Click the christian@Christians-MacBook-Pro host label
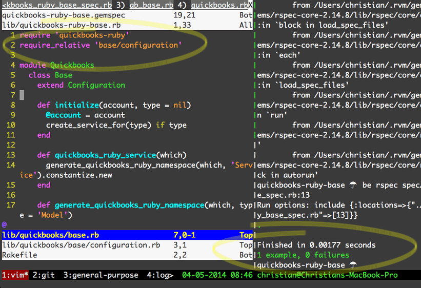Image resolution: width=421 pixels, height=288 pixels. 327,275
